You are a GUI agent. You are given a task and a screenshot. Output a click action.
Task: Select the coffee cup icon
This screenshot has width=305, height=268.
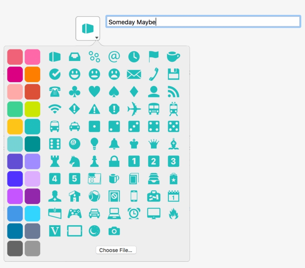[x=173, y=56]
